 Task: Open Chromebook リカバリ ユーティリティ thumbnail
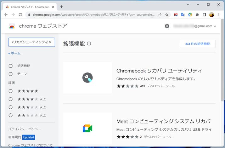pos(87,77)
